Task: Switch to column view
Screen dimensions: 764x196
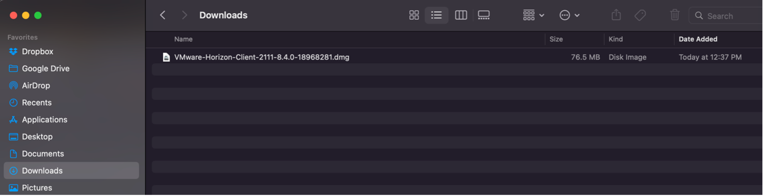Action: point(461,15)
